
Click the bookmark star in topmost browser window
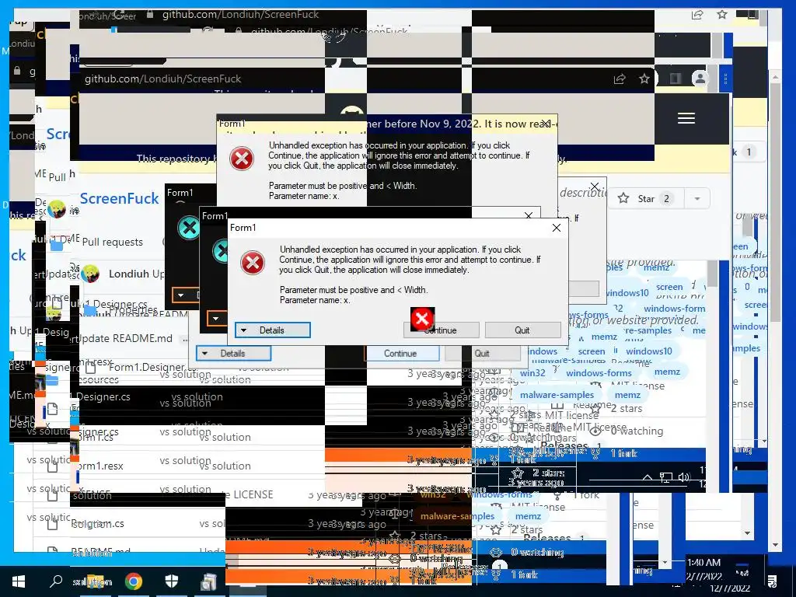coord(722,14)
